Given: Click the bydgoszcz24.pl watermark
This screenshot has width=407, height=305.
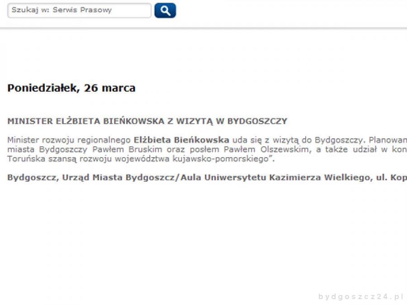Looking at the screenshot, I should pos(360,297).
